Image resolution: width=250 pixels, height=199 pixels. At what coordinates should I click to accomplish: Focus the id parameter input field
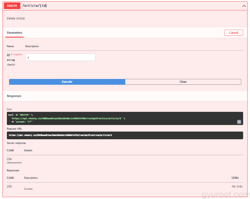[x=60, y=57]
